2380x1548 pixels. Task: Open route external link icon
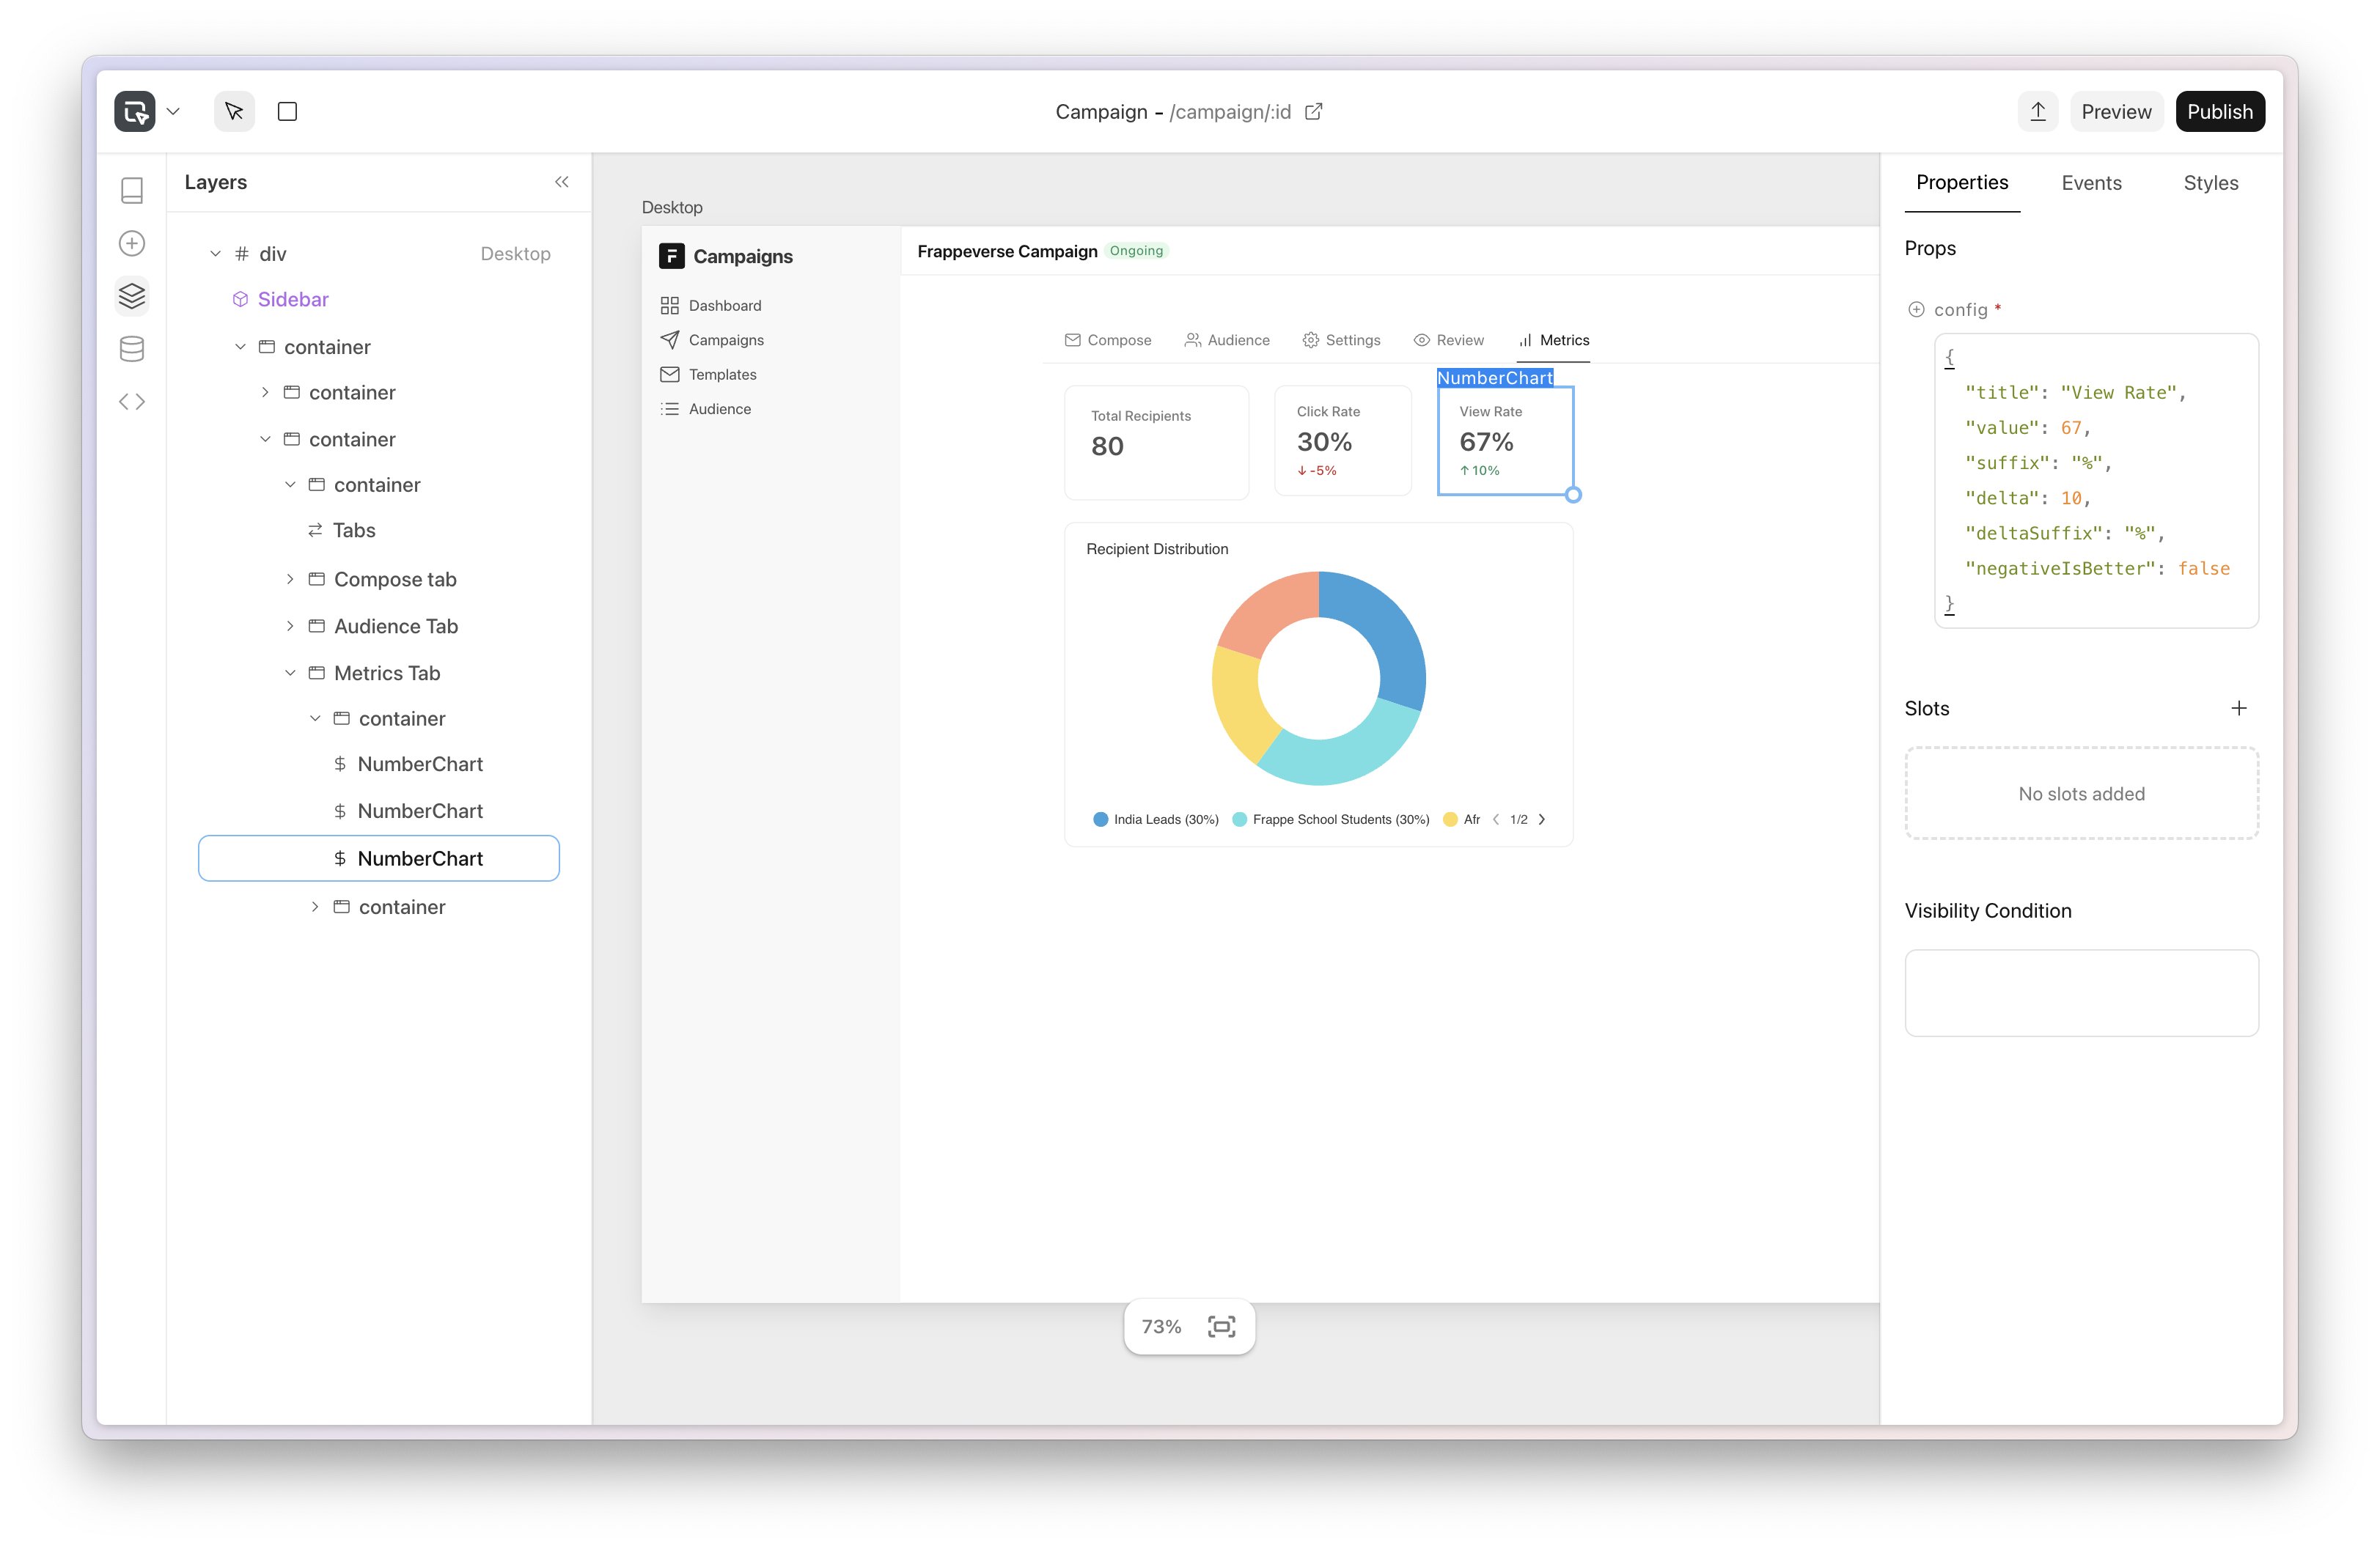point(1314,111)
